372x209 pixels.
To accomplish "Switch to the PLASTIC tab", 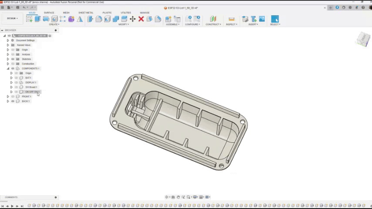I will tap(107, 13).
